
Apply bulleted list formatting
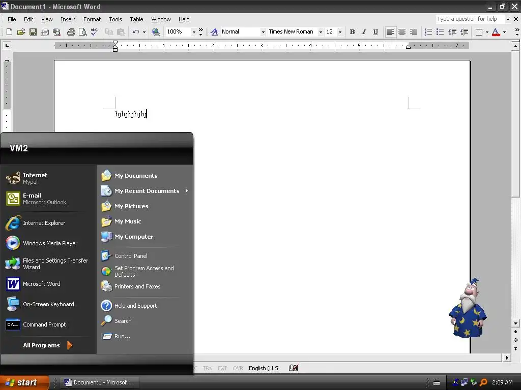click(440, 32)
